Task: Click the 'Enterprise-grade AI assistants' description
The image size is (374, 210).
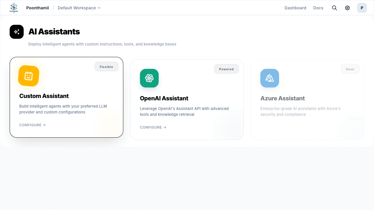Action: (x=300, y=111)
